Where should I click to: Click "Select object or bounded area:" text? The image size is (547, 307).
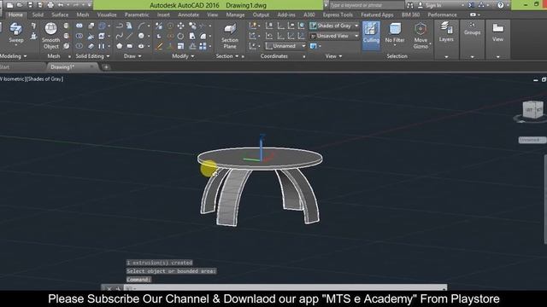(171, 271)
